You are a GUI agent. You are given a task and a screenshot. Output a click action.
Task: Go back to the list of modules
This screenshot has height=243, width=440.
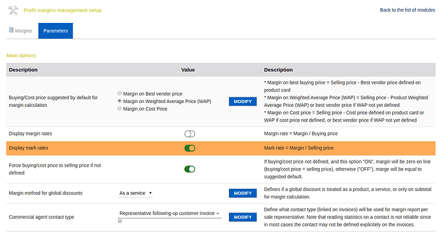pyautogui.click(x=407, y=10)
